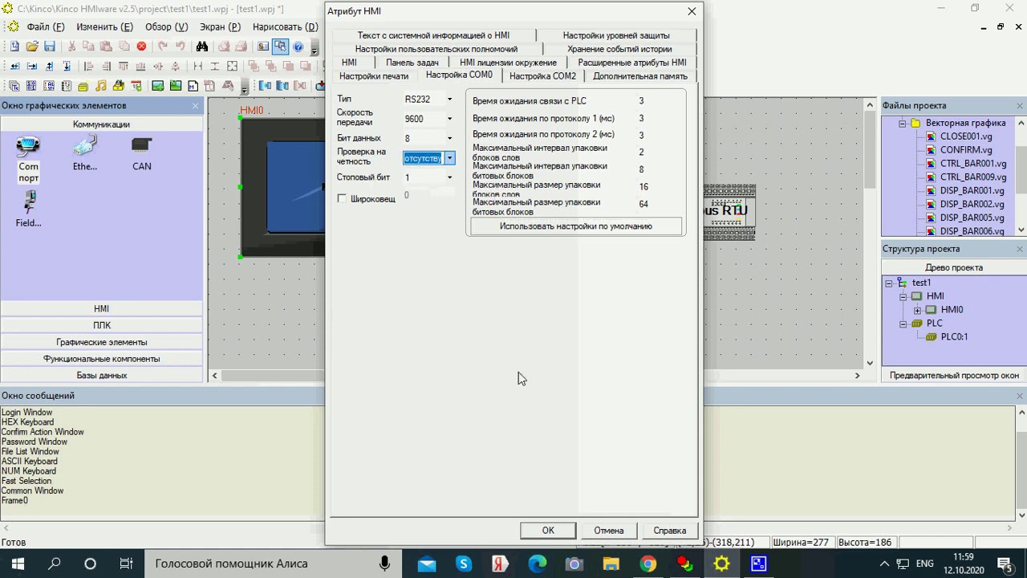Open the Панель задач tab

412,63
